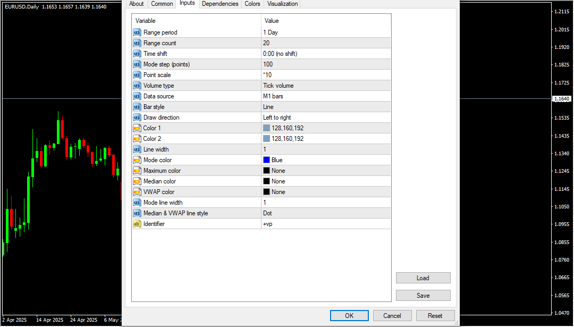The height and width of the screenshot is (327, 574).
Task: Click the Reset button
Action: click(x=435, y=315)
